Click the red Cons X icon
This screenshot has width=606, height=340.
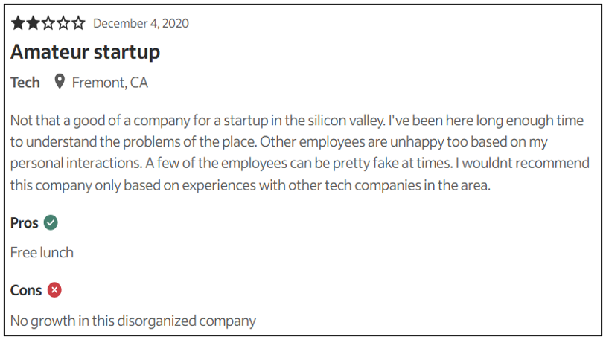[54, 290]
